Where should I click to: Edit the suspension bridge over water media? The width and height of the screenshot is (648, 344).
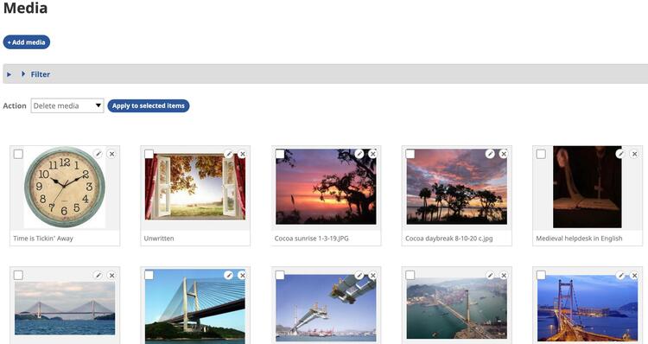[98, 276]
